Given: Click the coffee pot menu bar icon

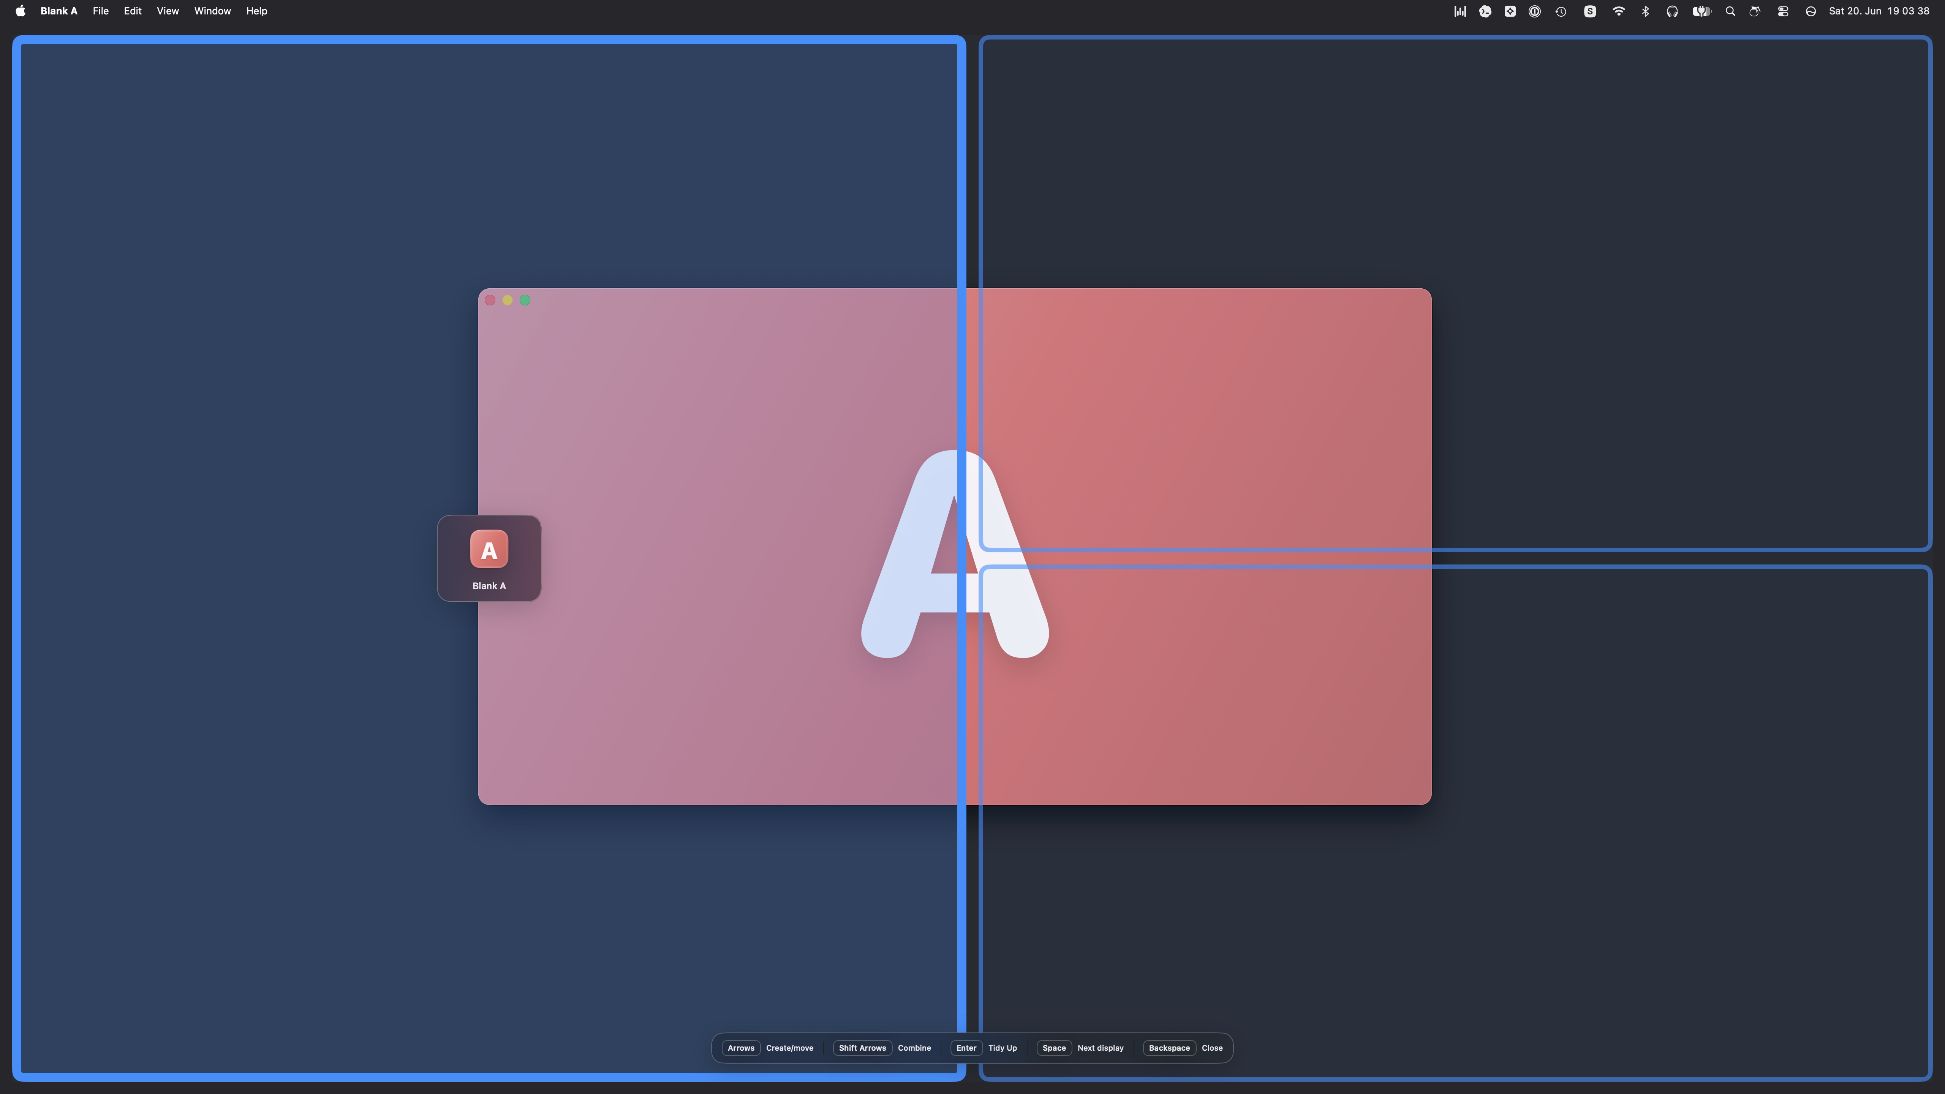Looking at the screenshot, I should (x=1755, y=11).
